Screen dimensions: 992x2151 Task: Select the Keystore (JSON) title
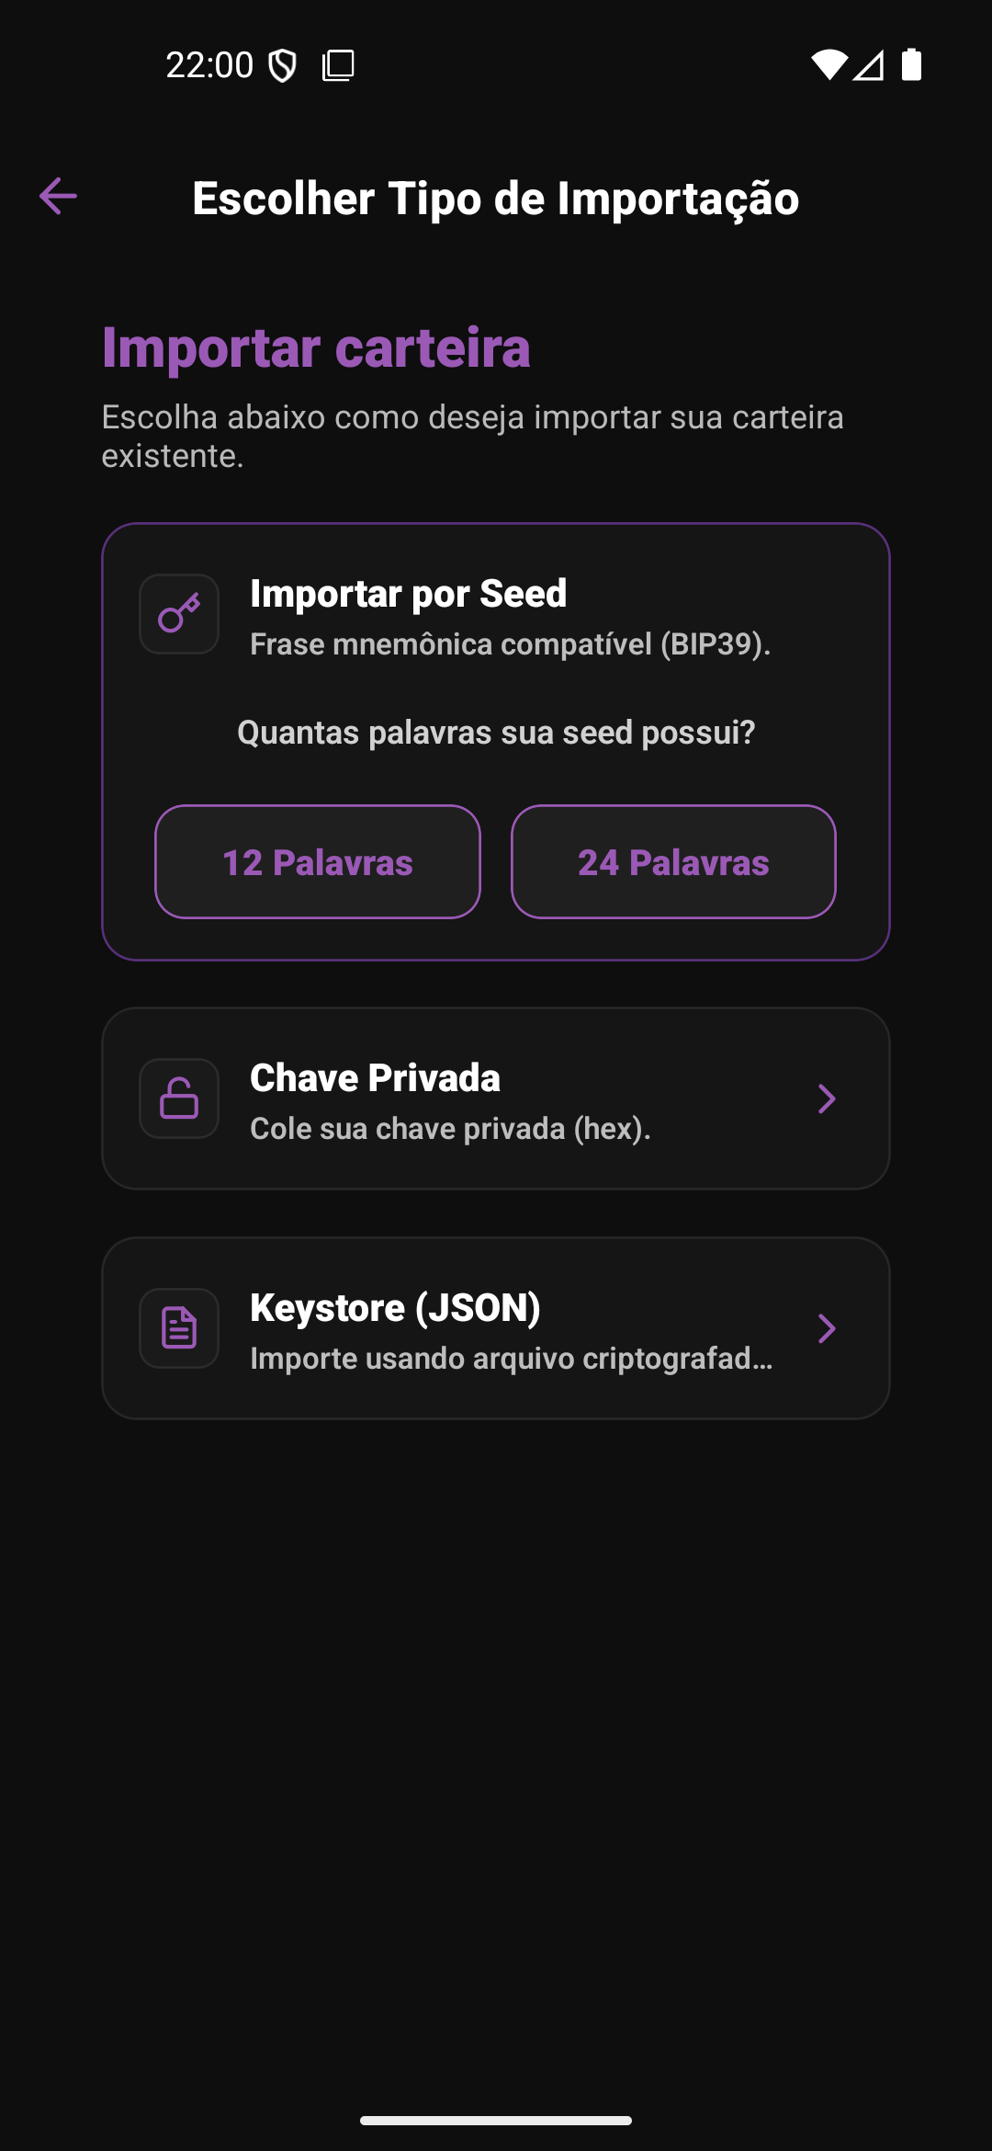pos(395,1308)
